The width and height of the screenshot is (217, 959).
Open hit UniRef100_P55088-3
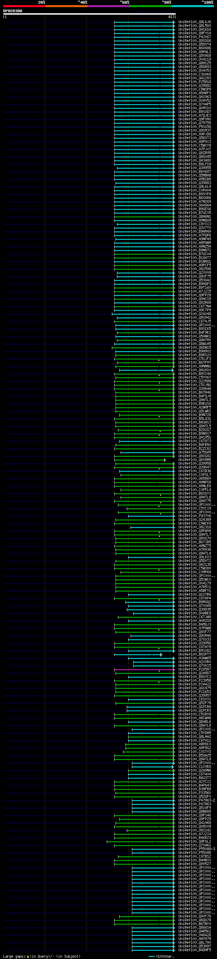tap(196, 849)
